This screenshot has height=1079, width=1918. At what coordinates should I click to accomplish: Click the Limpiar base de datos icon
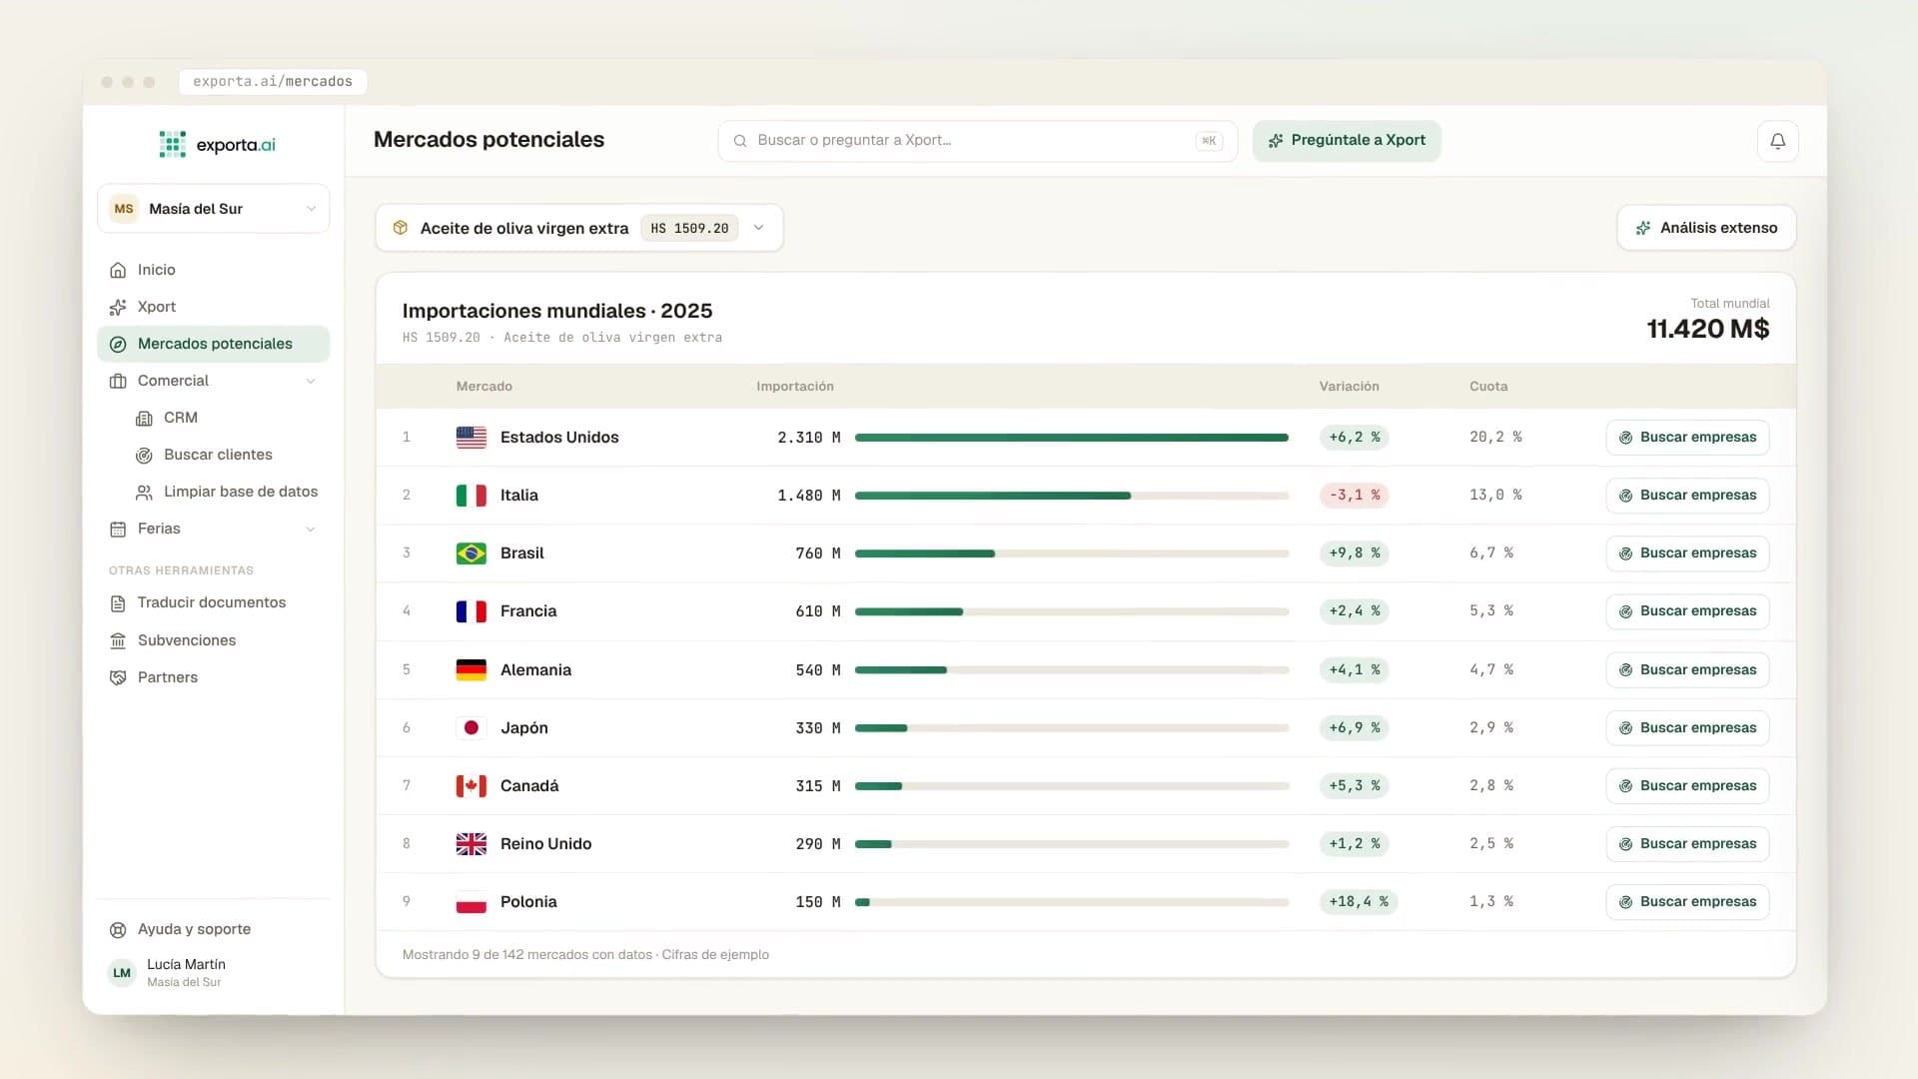(x=144, y=492)
